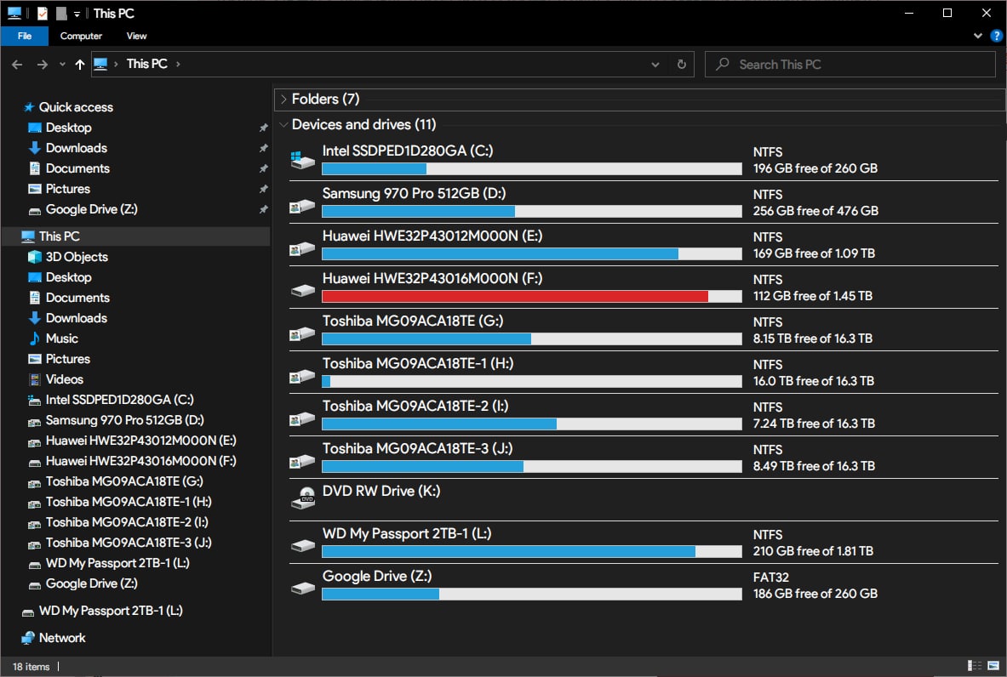
Task: Open the View ribbon tab
Action: point(136,36)
